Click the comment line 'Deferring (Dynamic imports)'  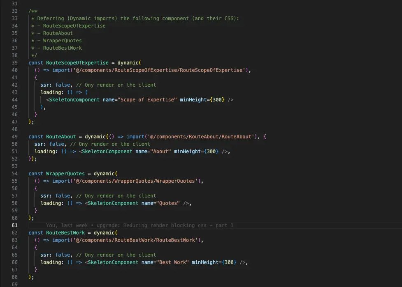coord(135,18)
